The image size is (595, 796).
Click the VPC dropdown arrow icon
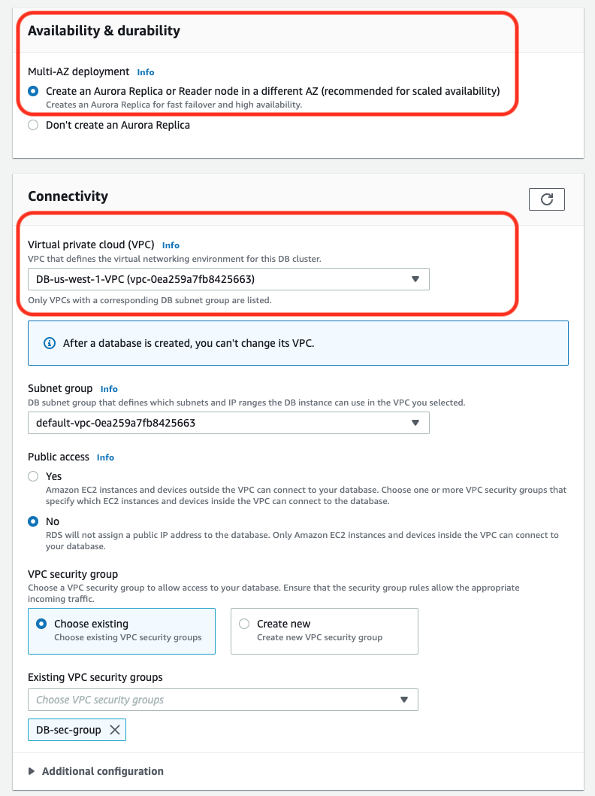pos(415,279)
